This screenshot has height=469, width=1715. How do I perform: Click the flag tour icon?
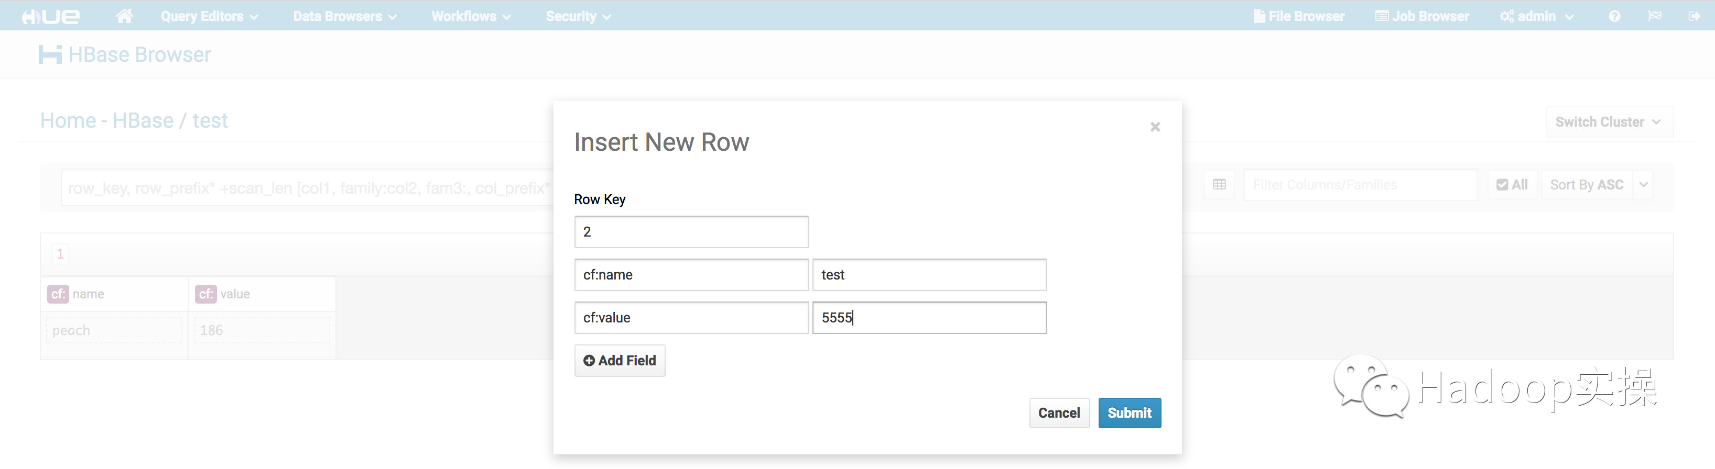click(x=1655, y=16)
